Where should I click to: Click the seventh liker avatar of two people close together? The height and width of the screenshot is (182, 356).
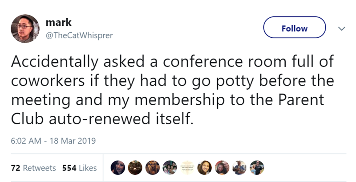pos(221,168)
